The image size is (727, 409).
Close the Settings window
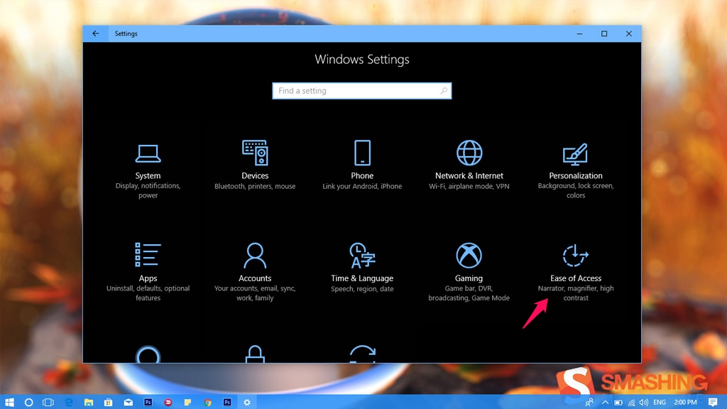tap(629, 33)
